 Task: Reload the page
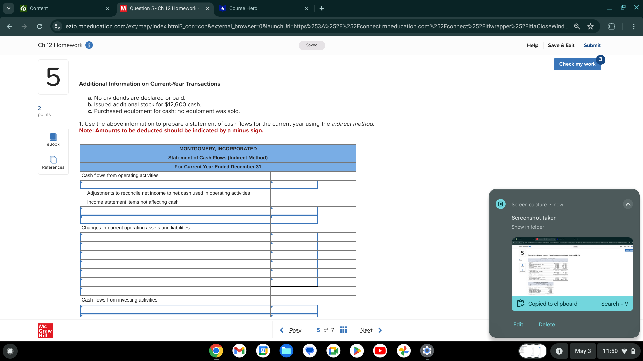(x=39, y=26)
